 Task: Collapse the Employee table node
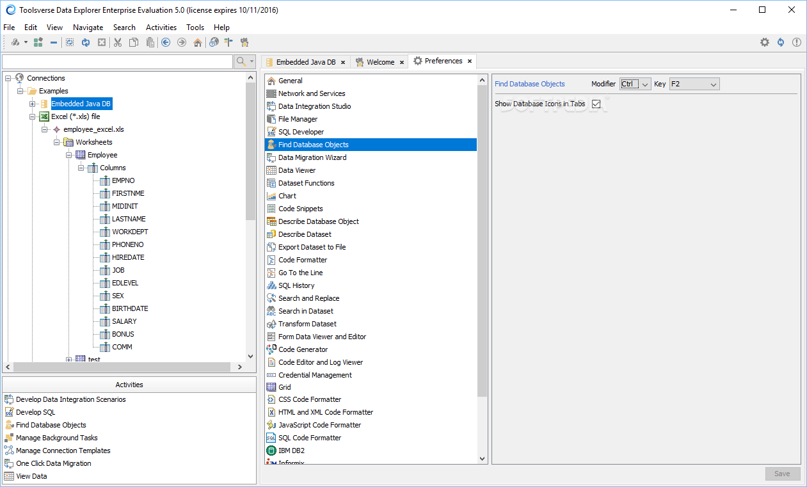pyautogui.click(x=69, y=155)
